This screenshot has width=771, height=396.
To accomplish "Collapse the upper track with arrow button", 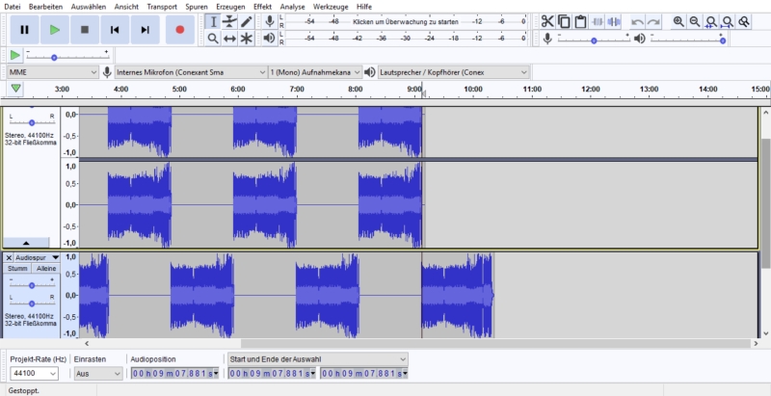I will click(27, 242).
